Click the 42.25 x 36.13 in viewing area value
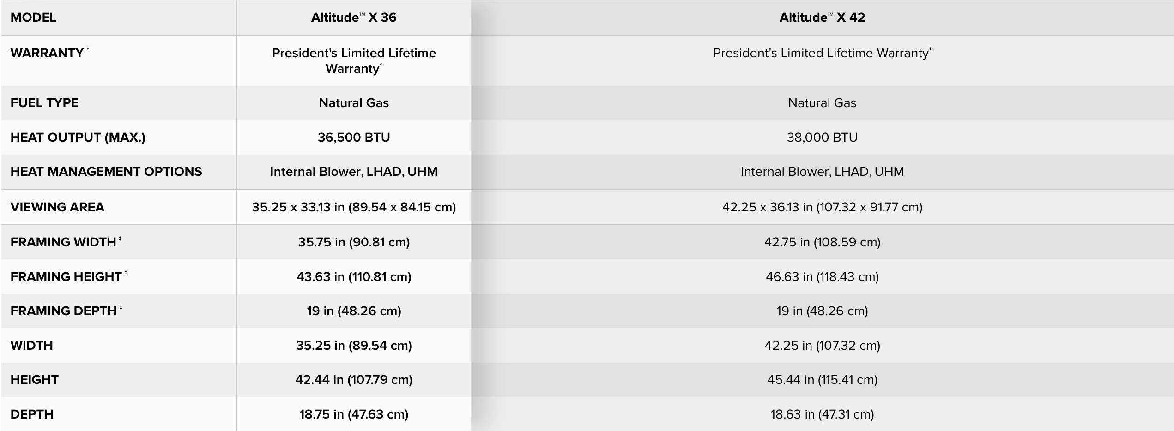This screenshot has width=1174, height=431. pyautogui.click(x=822, y=207)
